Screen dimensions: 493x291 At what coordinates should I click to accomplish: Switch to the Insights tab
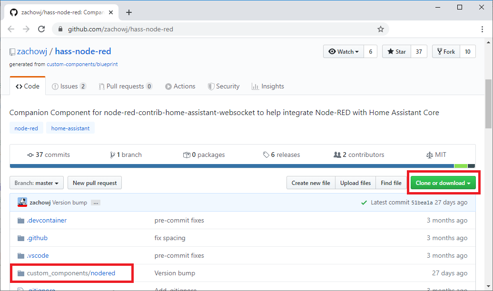[267, 86]
